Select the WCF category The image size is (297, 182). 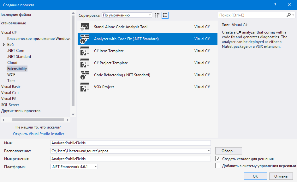point(11,75)
